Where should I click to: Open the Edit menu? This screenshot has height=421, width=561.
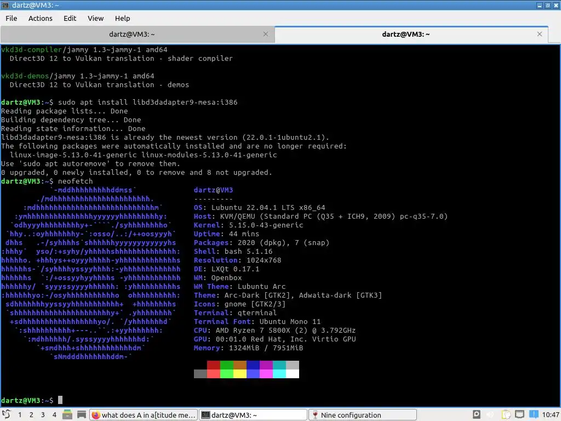click(70, 18)
